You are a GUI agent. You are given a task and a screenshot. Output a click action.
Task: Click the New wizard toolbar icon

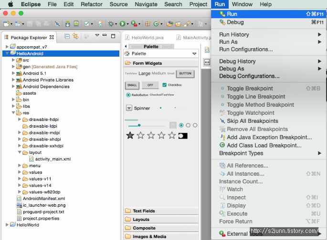pyautogui.click(x=7, y=24)
